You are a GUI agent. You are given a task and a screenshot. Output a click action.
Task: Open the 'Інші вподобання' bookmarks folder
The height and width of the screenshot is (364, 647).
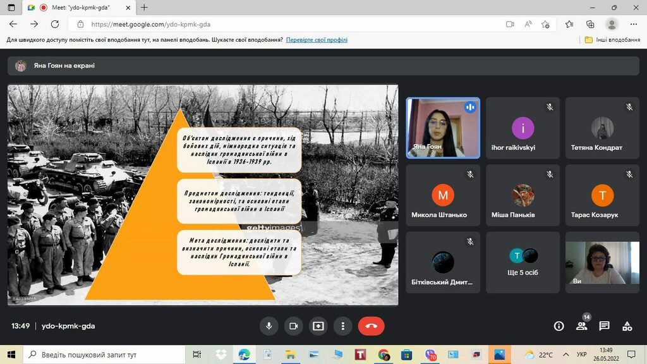(612, 40)
